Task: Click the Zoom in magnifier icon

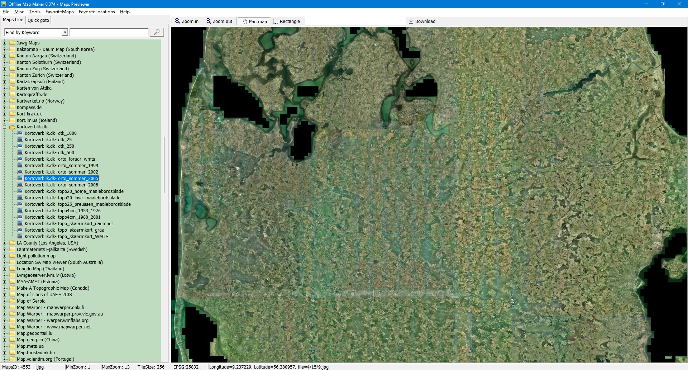Action: tap(177, 21)
